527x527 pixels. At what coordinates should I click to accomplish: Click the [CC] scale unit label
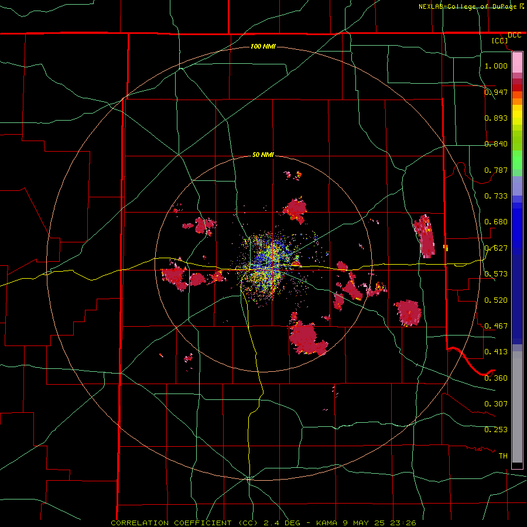point(499,40)
